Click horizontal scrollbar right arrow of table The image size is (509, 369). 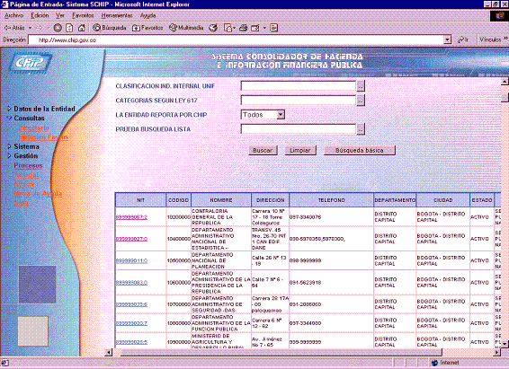pyautogui.click(x=497, y=352)
